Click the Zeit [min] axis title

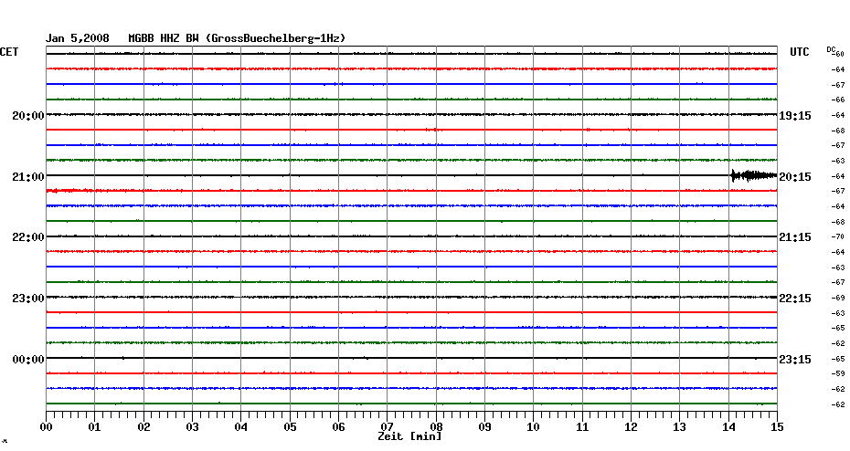(x=409, y=436)
